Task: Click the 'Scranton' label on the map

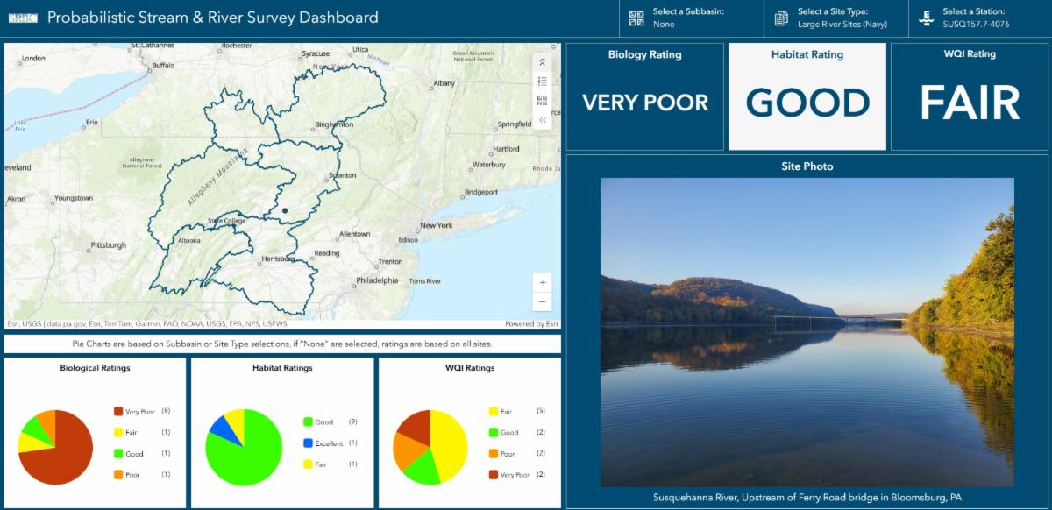Action: coord(341,175)
